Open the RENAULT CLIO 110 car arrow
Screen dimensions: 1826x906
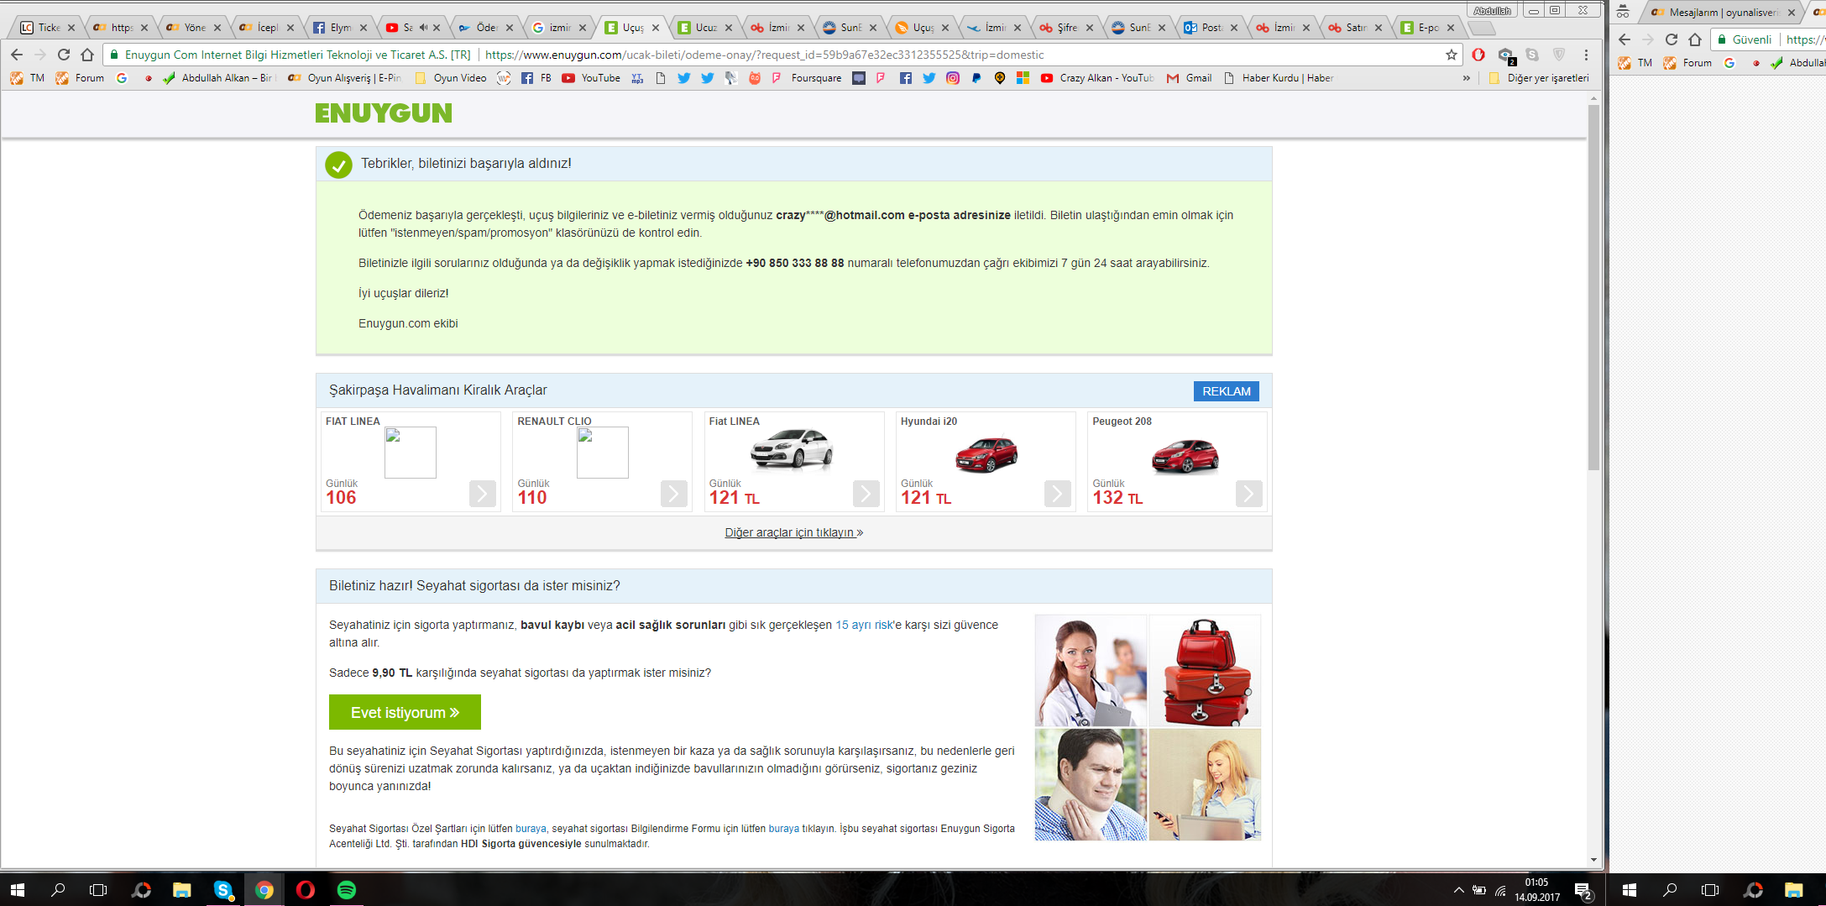coord(673,494)
